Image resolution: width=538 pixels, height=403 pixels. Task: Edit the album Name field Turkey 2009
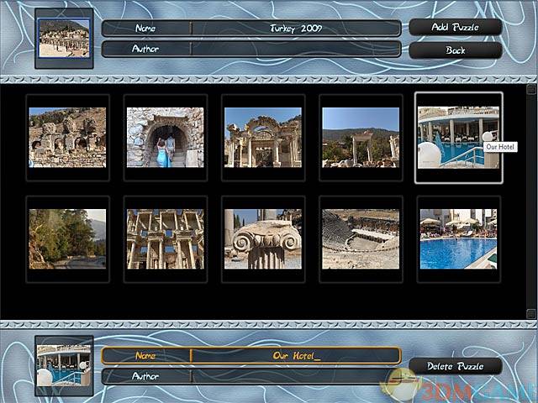tap(295, 29)
